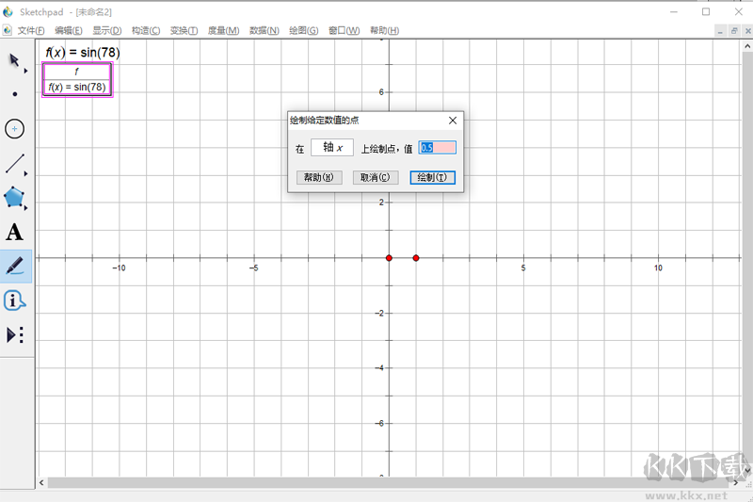Click the red unit point on x-axis
This screenshot has width=753, height=502.
(416, 258)
